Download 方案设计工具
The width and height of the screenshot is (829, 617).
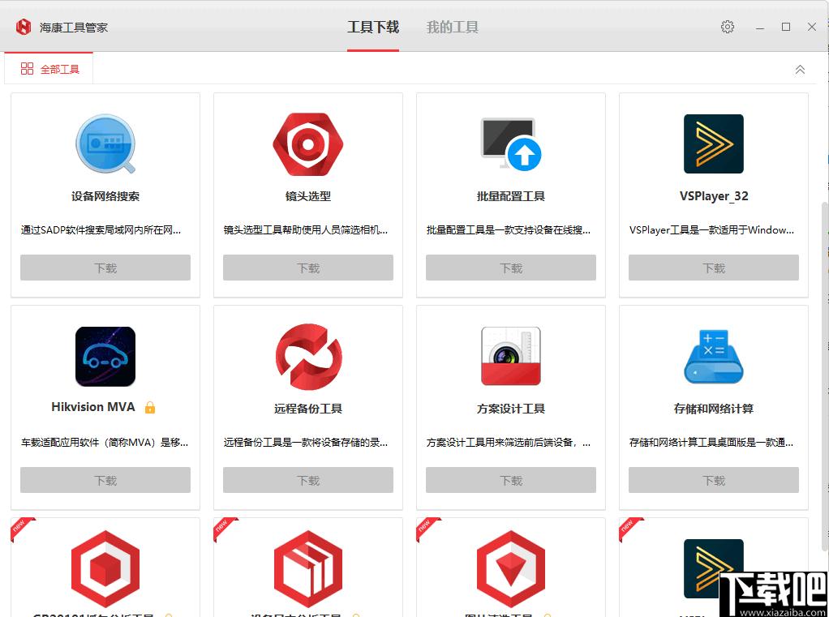click(x=511, y=480)
